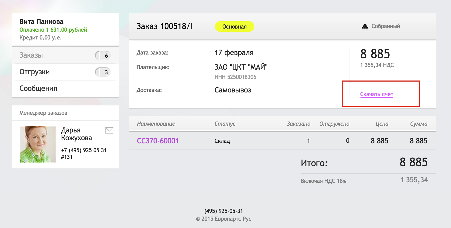Click the Статус column header
Viewport: 451px width, 228px height.
(225, 124)
